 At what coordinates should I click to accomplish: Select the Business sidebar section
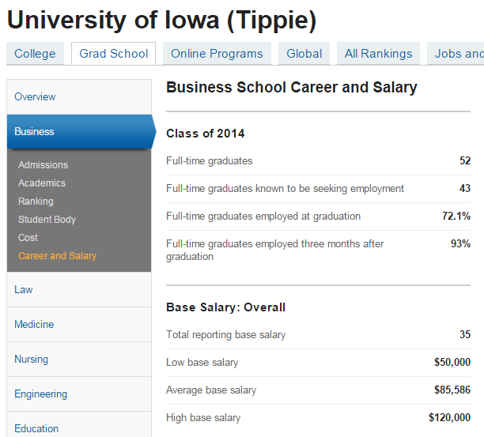click(35, 132)
